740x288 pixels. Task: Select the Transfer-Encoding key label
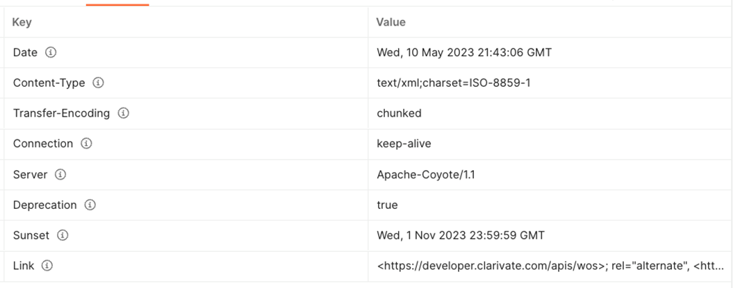point(61,113)
